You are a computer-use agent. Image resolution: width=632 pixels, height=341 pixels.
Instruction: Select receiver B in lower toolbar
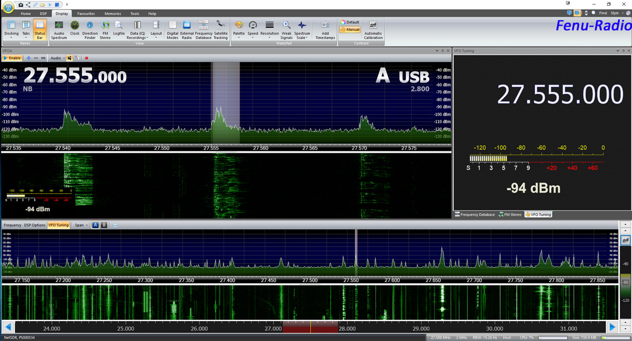click(x=104, y=225)
